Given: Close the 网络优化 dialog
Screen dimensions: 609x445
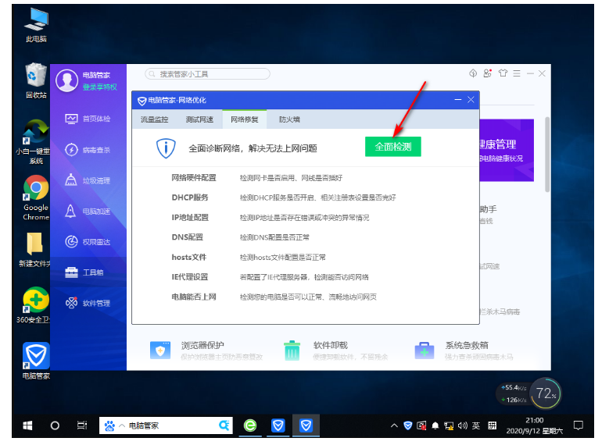Looking at the screenshot, I should [x=471, y=100].
